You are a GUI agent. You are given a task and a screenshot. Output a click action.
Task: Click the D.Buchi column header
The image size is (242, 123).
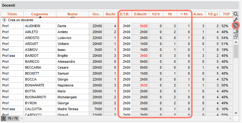click(x=140, y=14)
